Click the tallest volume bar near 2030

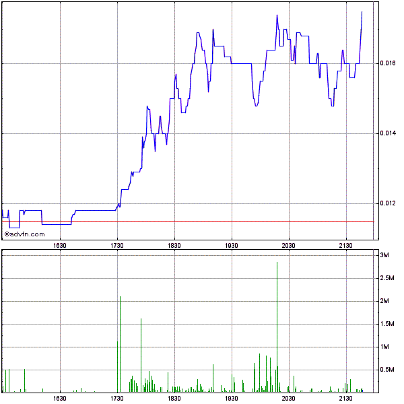[x=277, y=327]
